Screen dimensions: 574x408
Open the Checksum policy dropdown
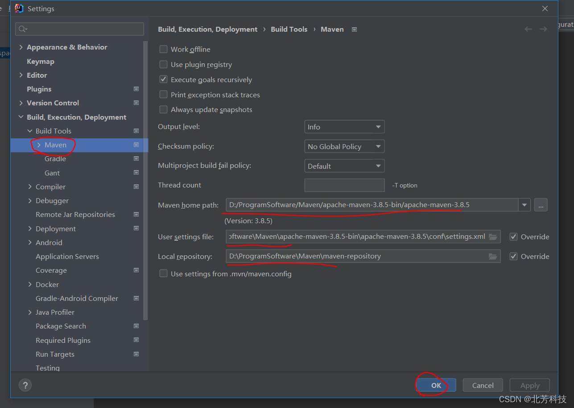(344, 146)
